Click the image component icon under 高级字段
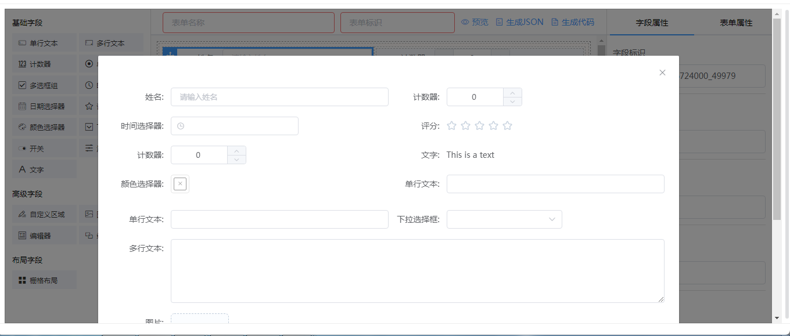The width and height of the screenshot is (790, 336). (89, 214)
